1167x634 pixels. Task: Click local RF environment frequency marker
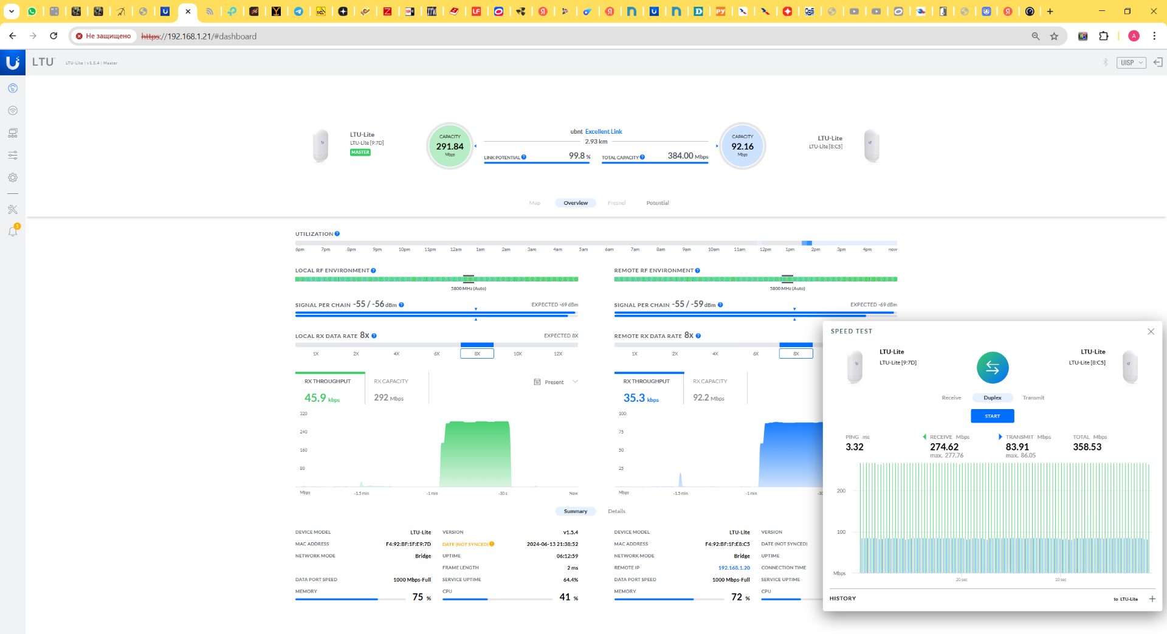point(469,279)
